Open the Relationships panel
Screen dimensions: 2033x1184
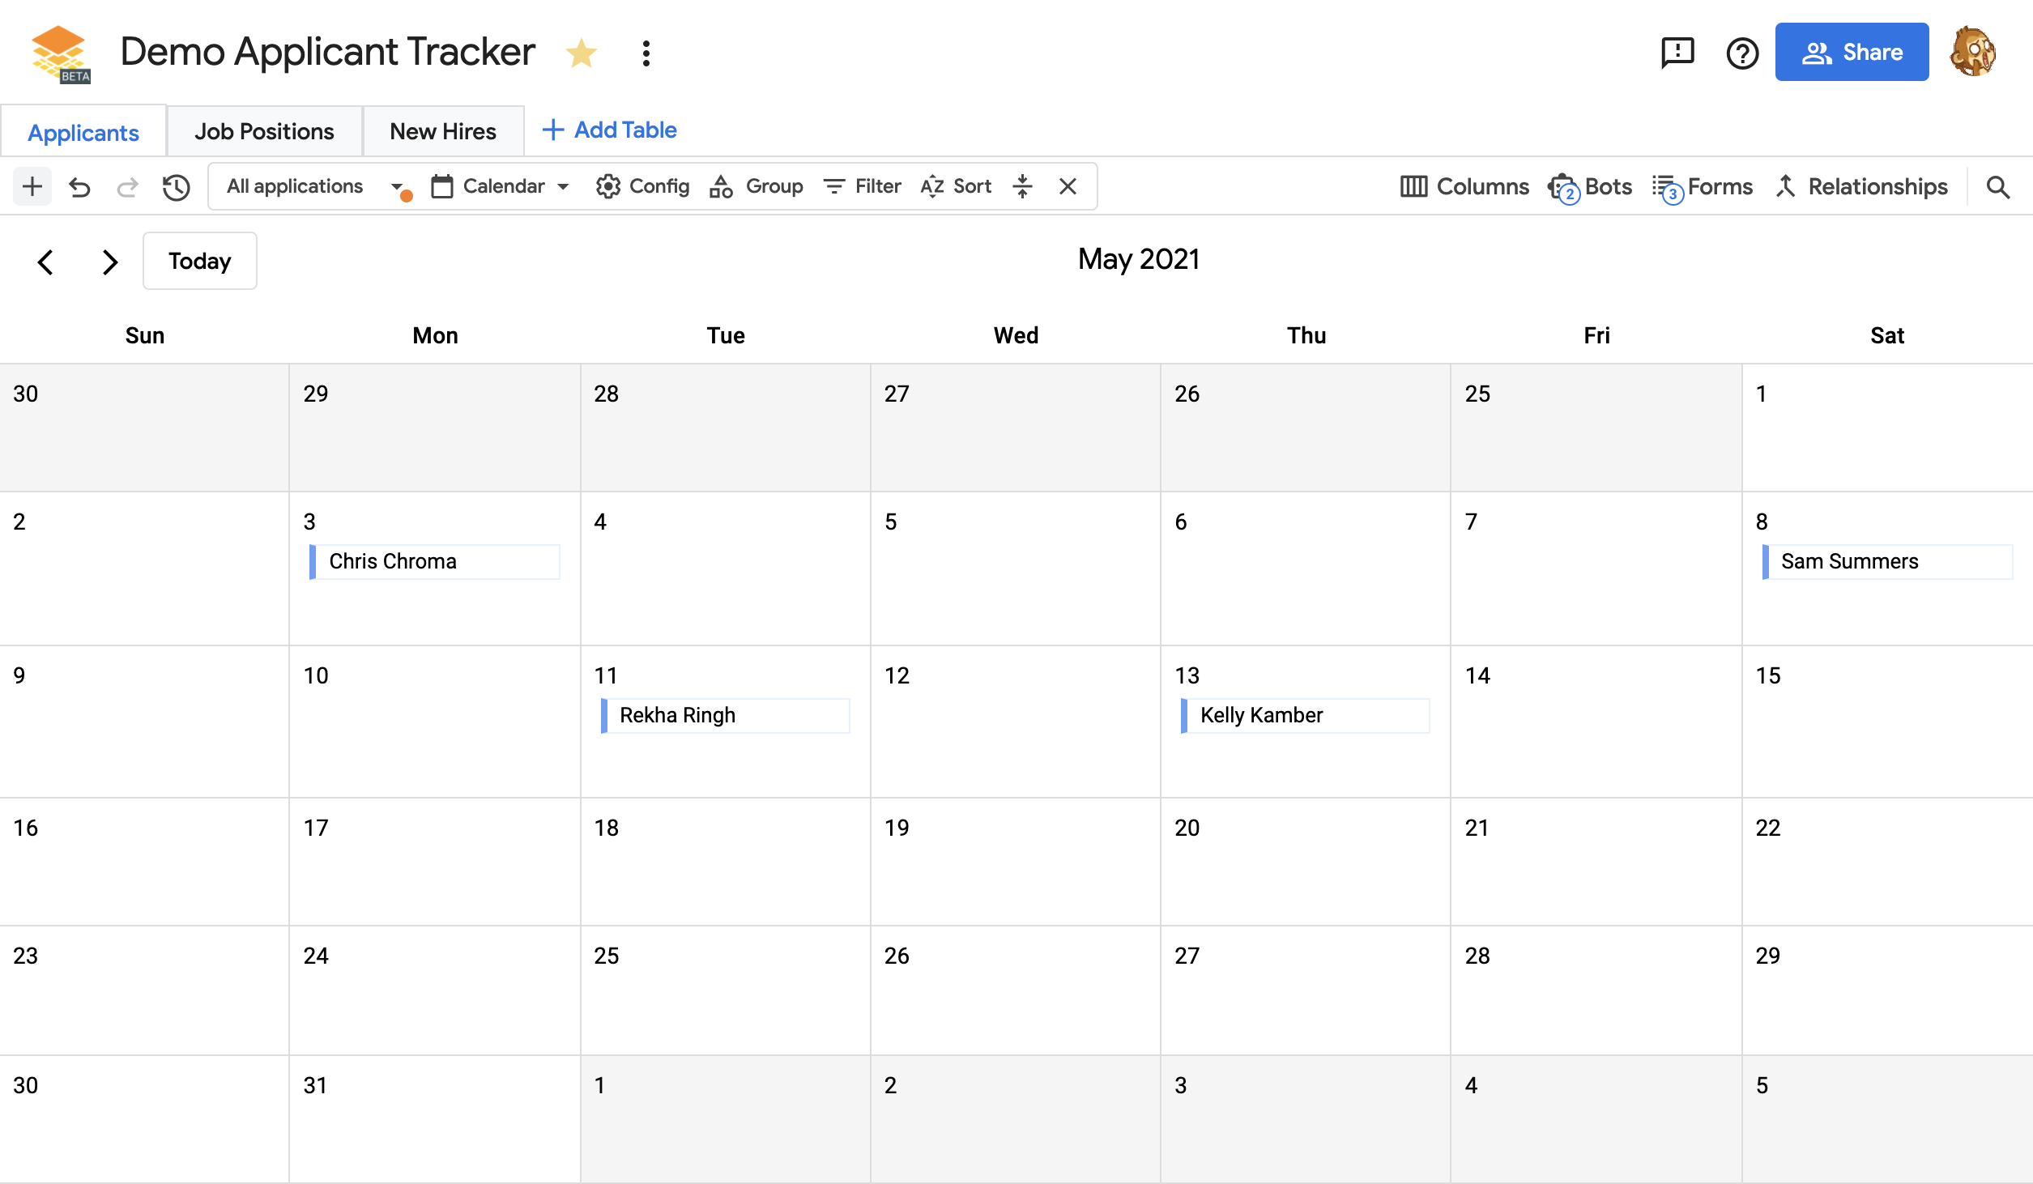tap(1861, 186)
